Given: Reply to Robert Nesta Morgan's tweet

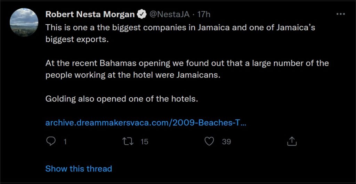Looking at the screenshot, I should (51, 141).
